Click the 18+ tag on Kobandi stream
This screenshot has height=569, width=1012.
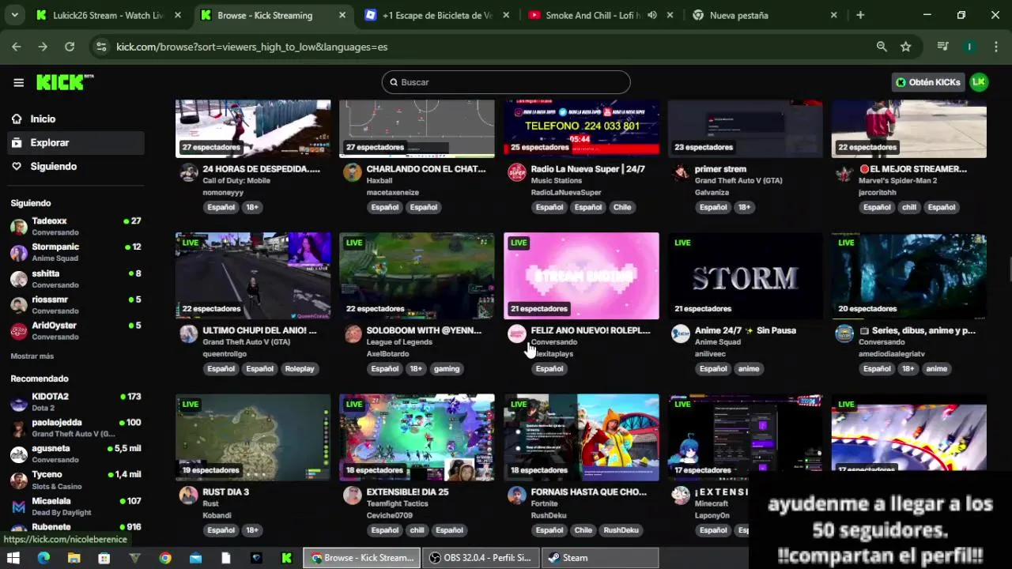pyautogui.click(x=251, y=530)
